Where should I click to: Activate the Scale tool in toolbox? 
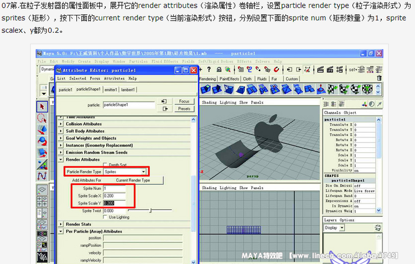point(42,153)
